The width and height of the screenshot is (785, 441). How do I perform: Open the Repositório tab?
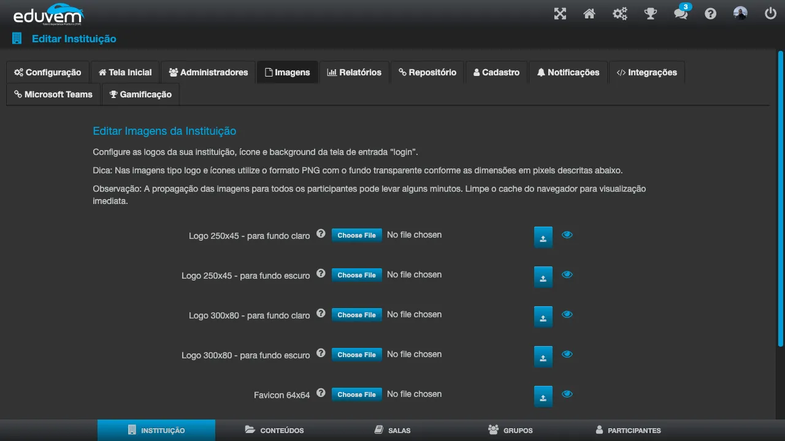pyautogui.click(x=427, y=72)
